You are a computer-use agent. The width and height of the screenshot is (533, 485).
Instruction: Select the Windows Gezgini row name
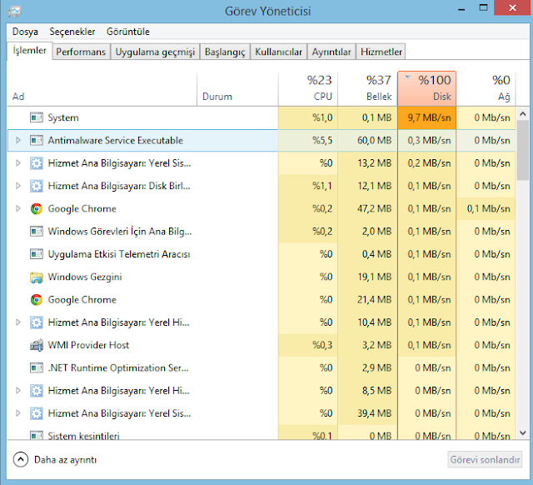85,277
